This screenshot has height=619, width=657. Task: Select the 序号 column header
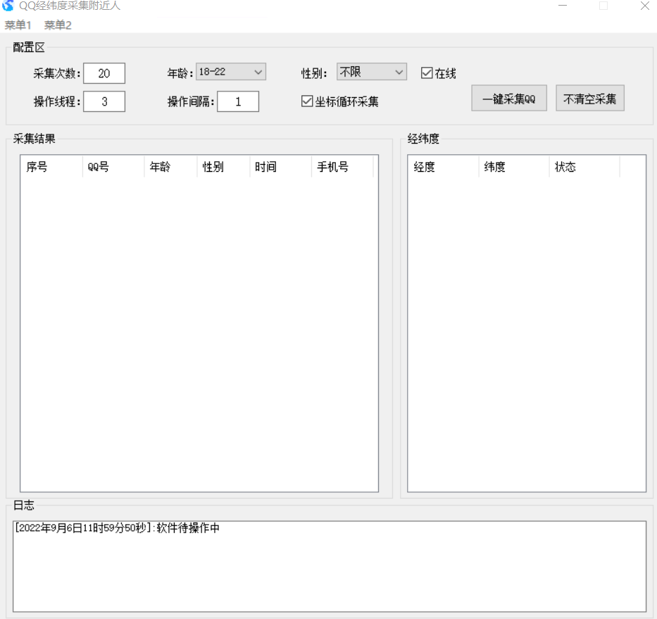(x=51, y=167)
